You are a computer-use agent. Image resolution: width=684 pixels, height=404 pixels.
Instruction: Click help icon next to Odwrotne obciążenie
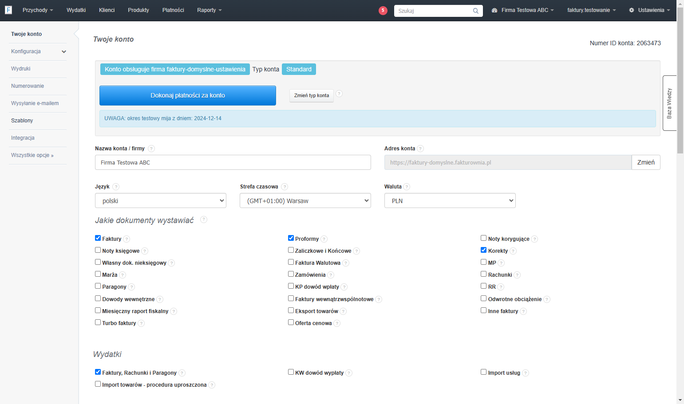[547, 299]
